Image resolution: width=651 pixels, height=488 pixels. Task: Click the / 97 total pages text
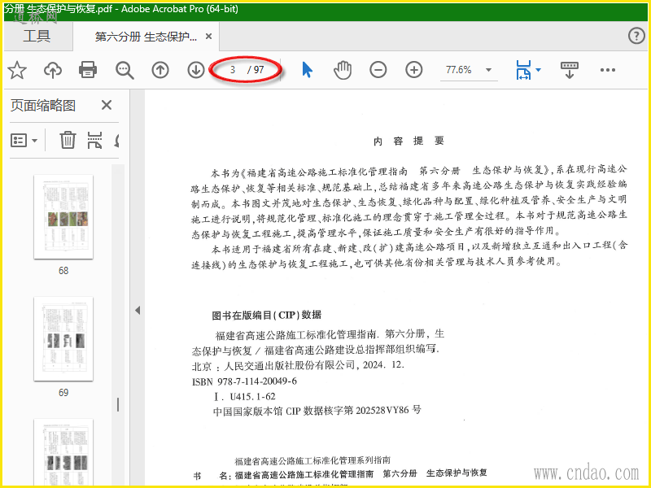click(x=256, y=70)
